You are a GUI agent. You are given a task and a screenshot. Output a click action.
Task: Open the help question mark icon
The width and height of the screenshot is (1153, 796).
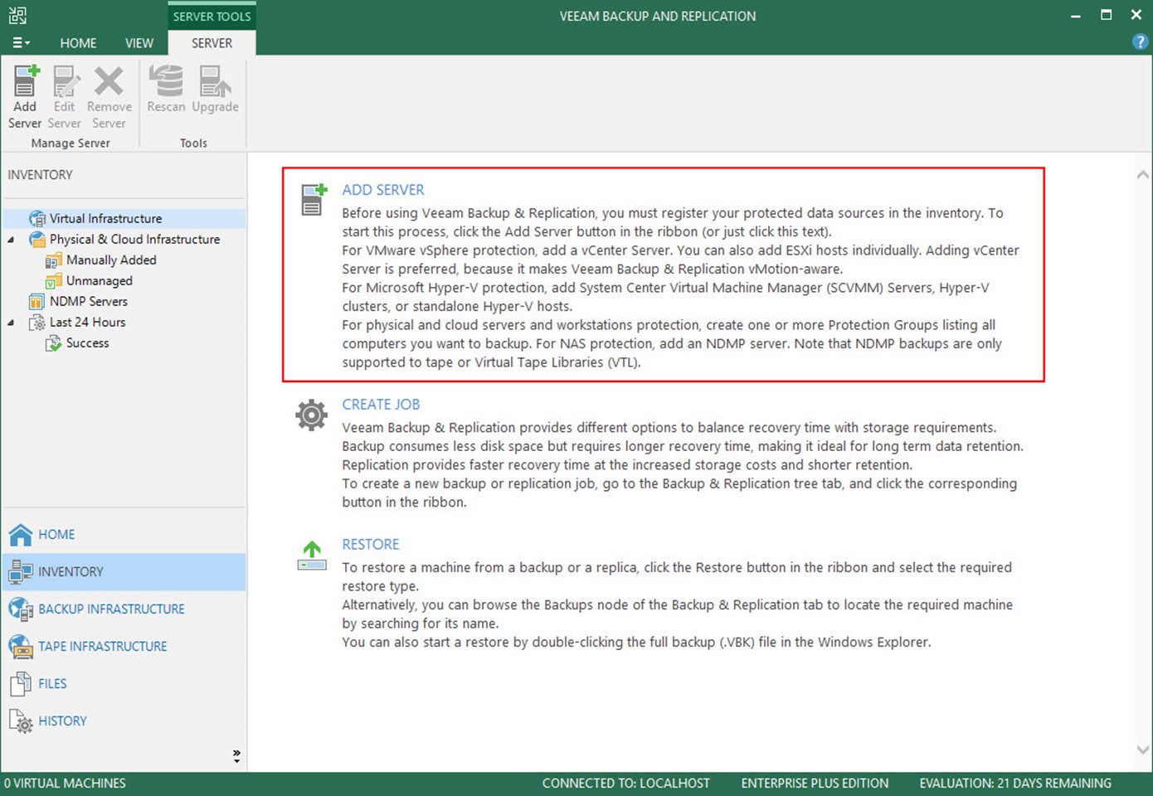1140,42
